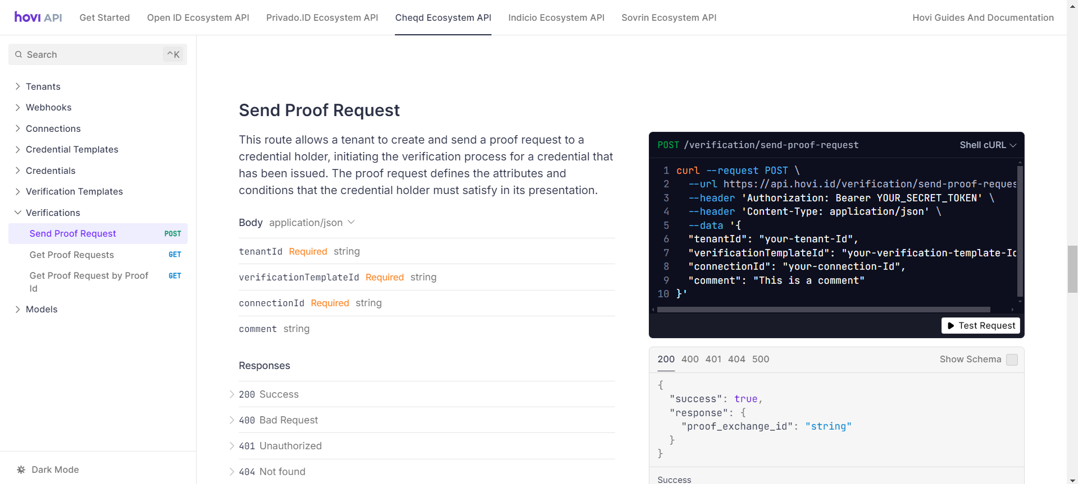Viewport: 1078px width, 484px height.
Task: Expand the 200 Success response row
Action: 232,394
